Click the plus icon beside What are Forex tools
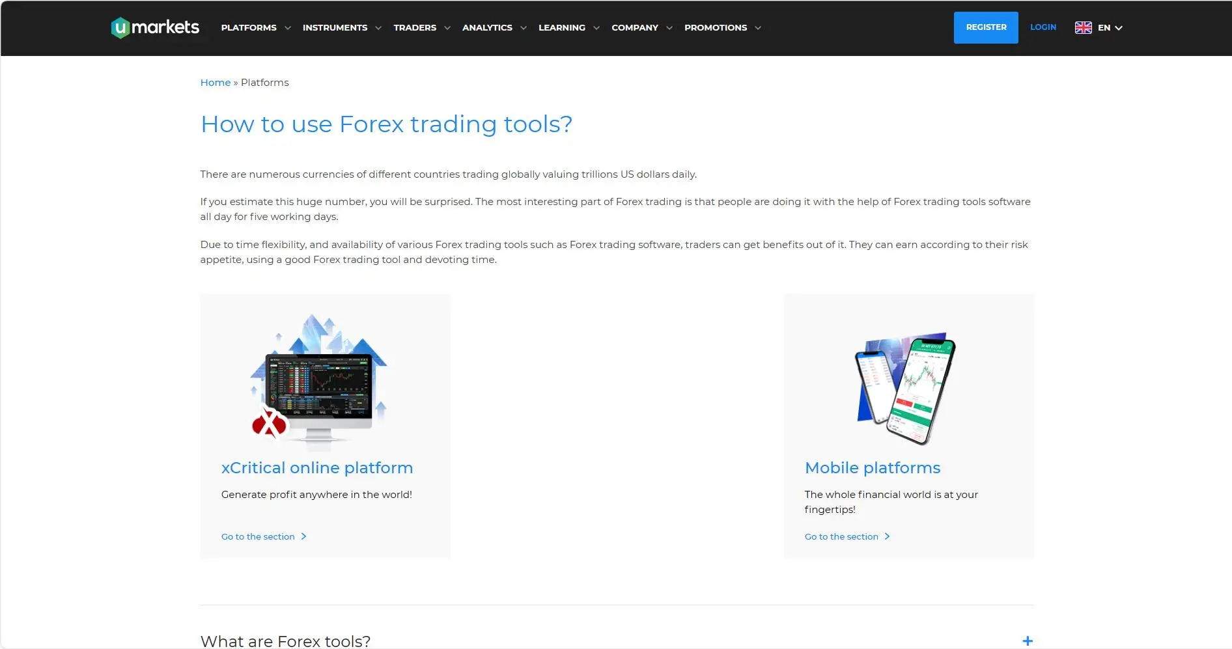 click(1028, 641)
